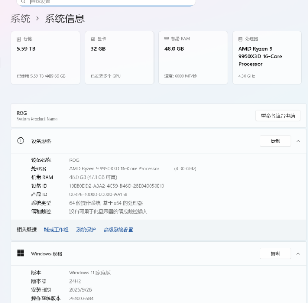Click the 设备规格 section heading
The height and width of the screenshot is (303, 308).
[41, 141]
